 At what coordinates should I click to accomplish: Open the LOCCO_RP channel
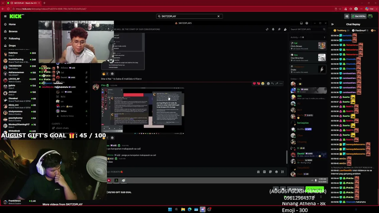(x=19, y=80)
